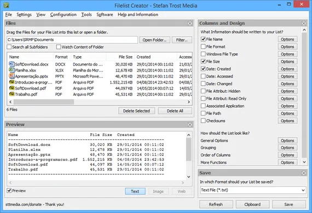The image size is (312, 213).
Task: Sort by the File Size column header
Action: tap(120, 57)
